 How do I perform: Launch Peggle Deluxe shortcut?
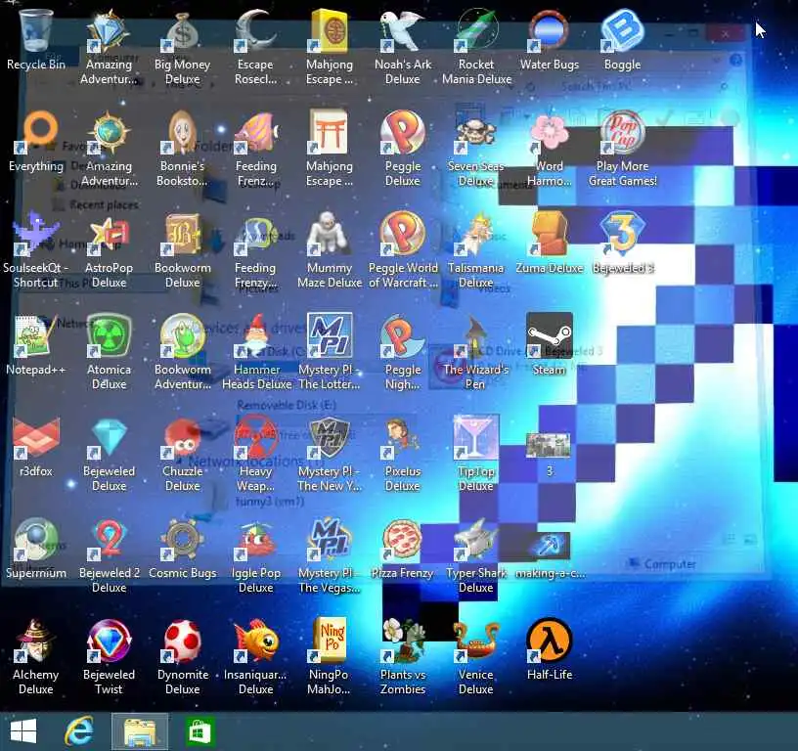tap(402, 133)
